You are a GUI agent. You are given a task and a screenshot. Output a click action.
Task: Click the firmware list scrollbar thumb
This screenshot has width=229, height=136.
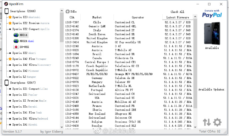[x=195, y=63]
